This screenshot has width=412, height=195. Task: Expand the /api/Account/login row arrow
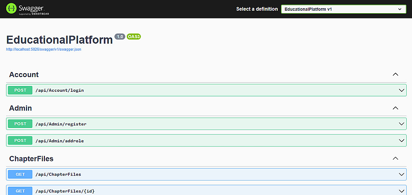click(402, 90)
